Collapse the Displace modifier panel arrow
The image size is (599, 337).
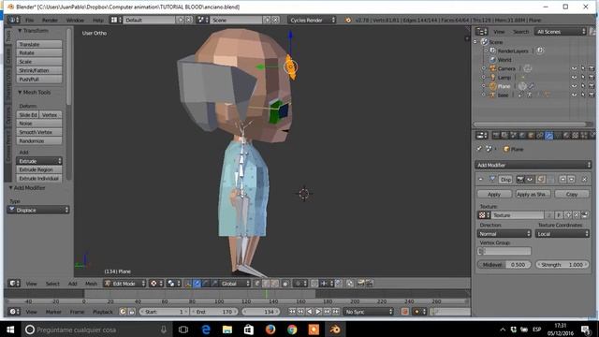(x=481, y=179)
